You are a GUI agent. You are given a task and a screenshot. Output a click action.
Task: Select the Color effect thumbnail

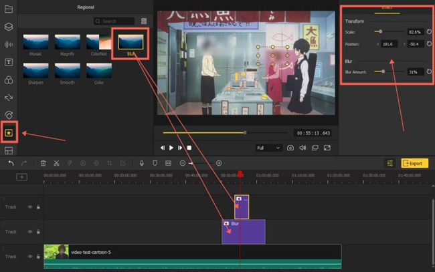pyautogui.click(x=99, y=70)
